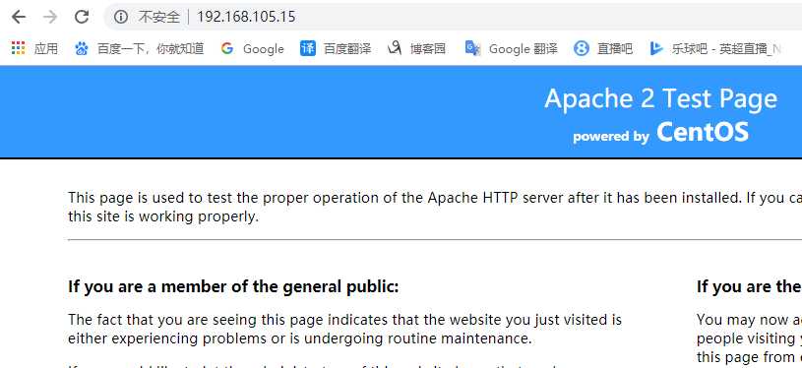Click the 博客园 icon bookmark

click(395, 48)
